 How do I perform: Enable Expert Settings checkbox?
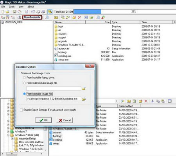click(x=22, y=110)
